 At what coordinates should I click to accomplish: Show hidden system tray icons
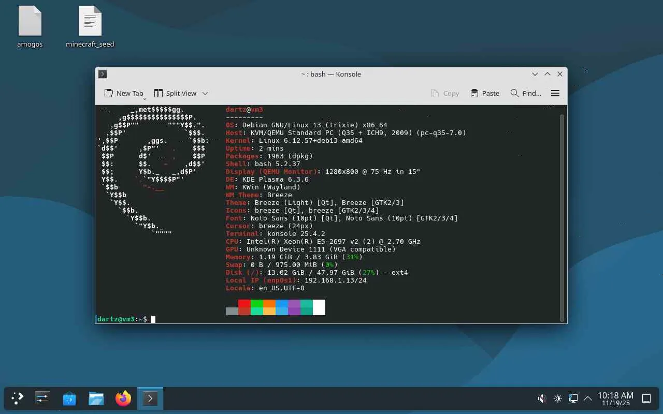(x=588, y=398)
